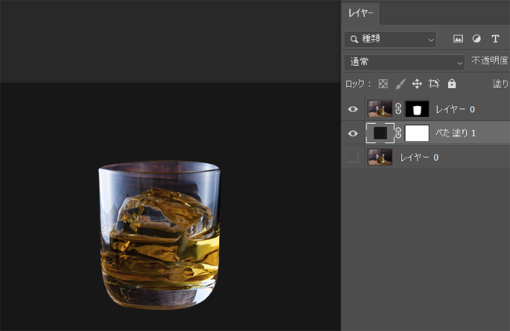
Task: Switch to the レイヤー panel tab
Action: pos(362,13)
